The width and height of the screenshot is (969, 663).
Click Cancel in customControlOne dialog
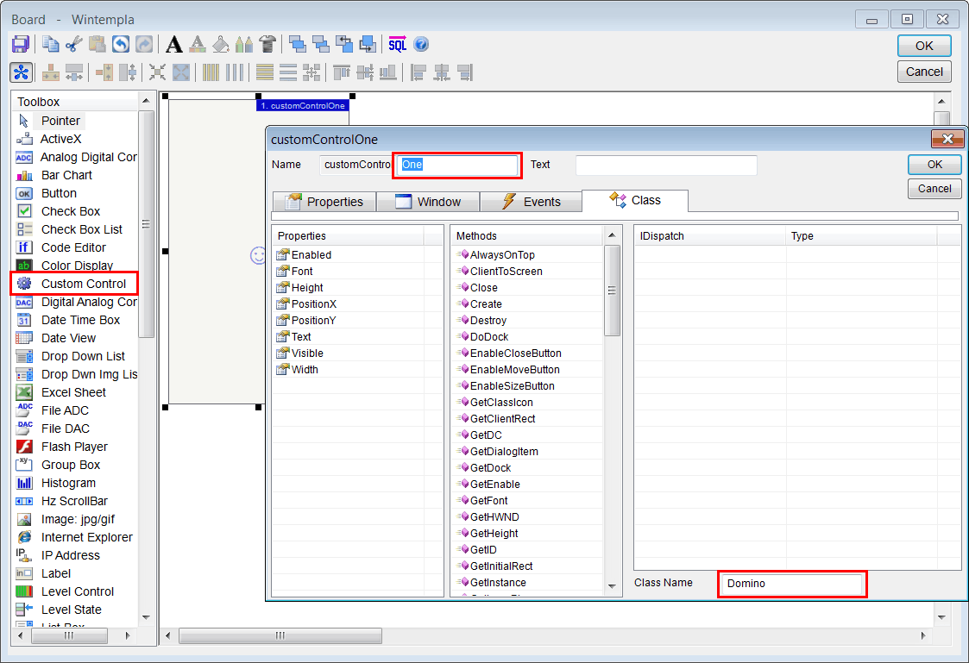click(x=934, y=188)
